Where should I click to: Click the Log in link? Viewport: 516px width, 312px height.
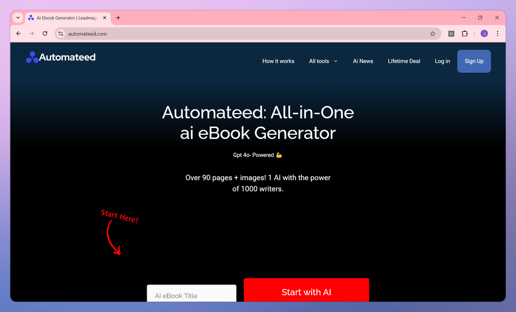point(442,61)
